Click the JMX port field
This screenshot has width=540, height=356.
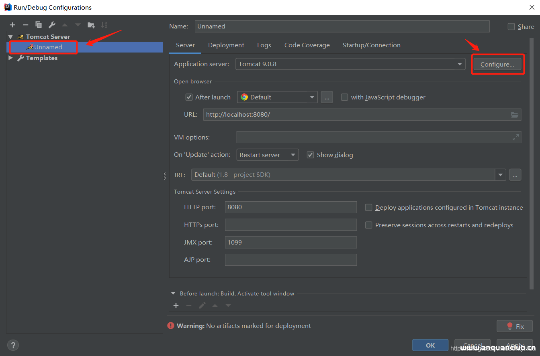tap(291, 242)
